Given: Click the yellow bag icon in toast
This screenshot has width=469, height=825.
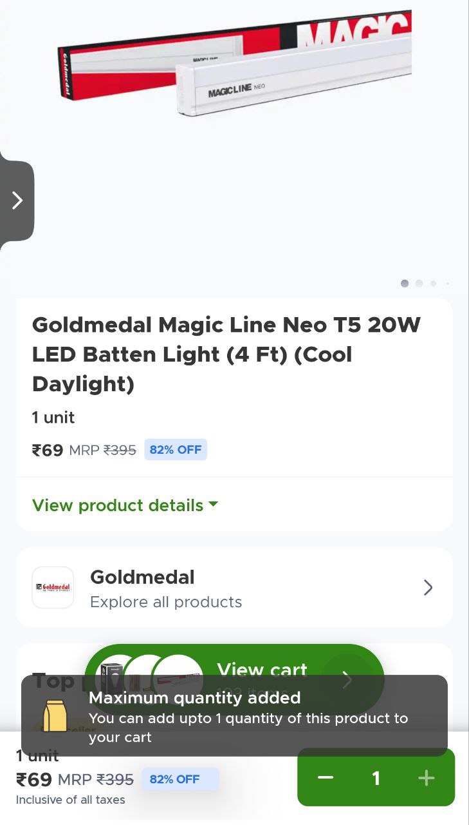Looking at the screenshot, I should (x=55, y=715).
